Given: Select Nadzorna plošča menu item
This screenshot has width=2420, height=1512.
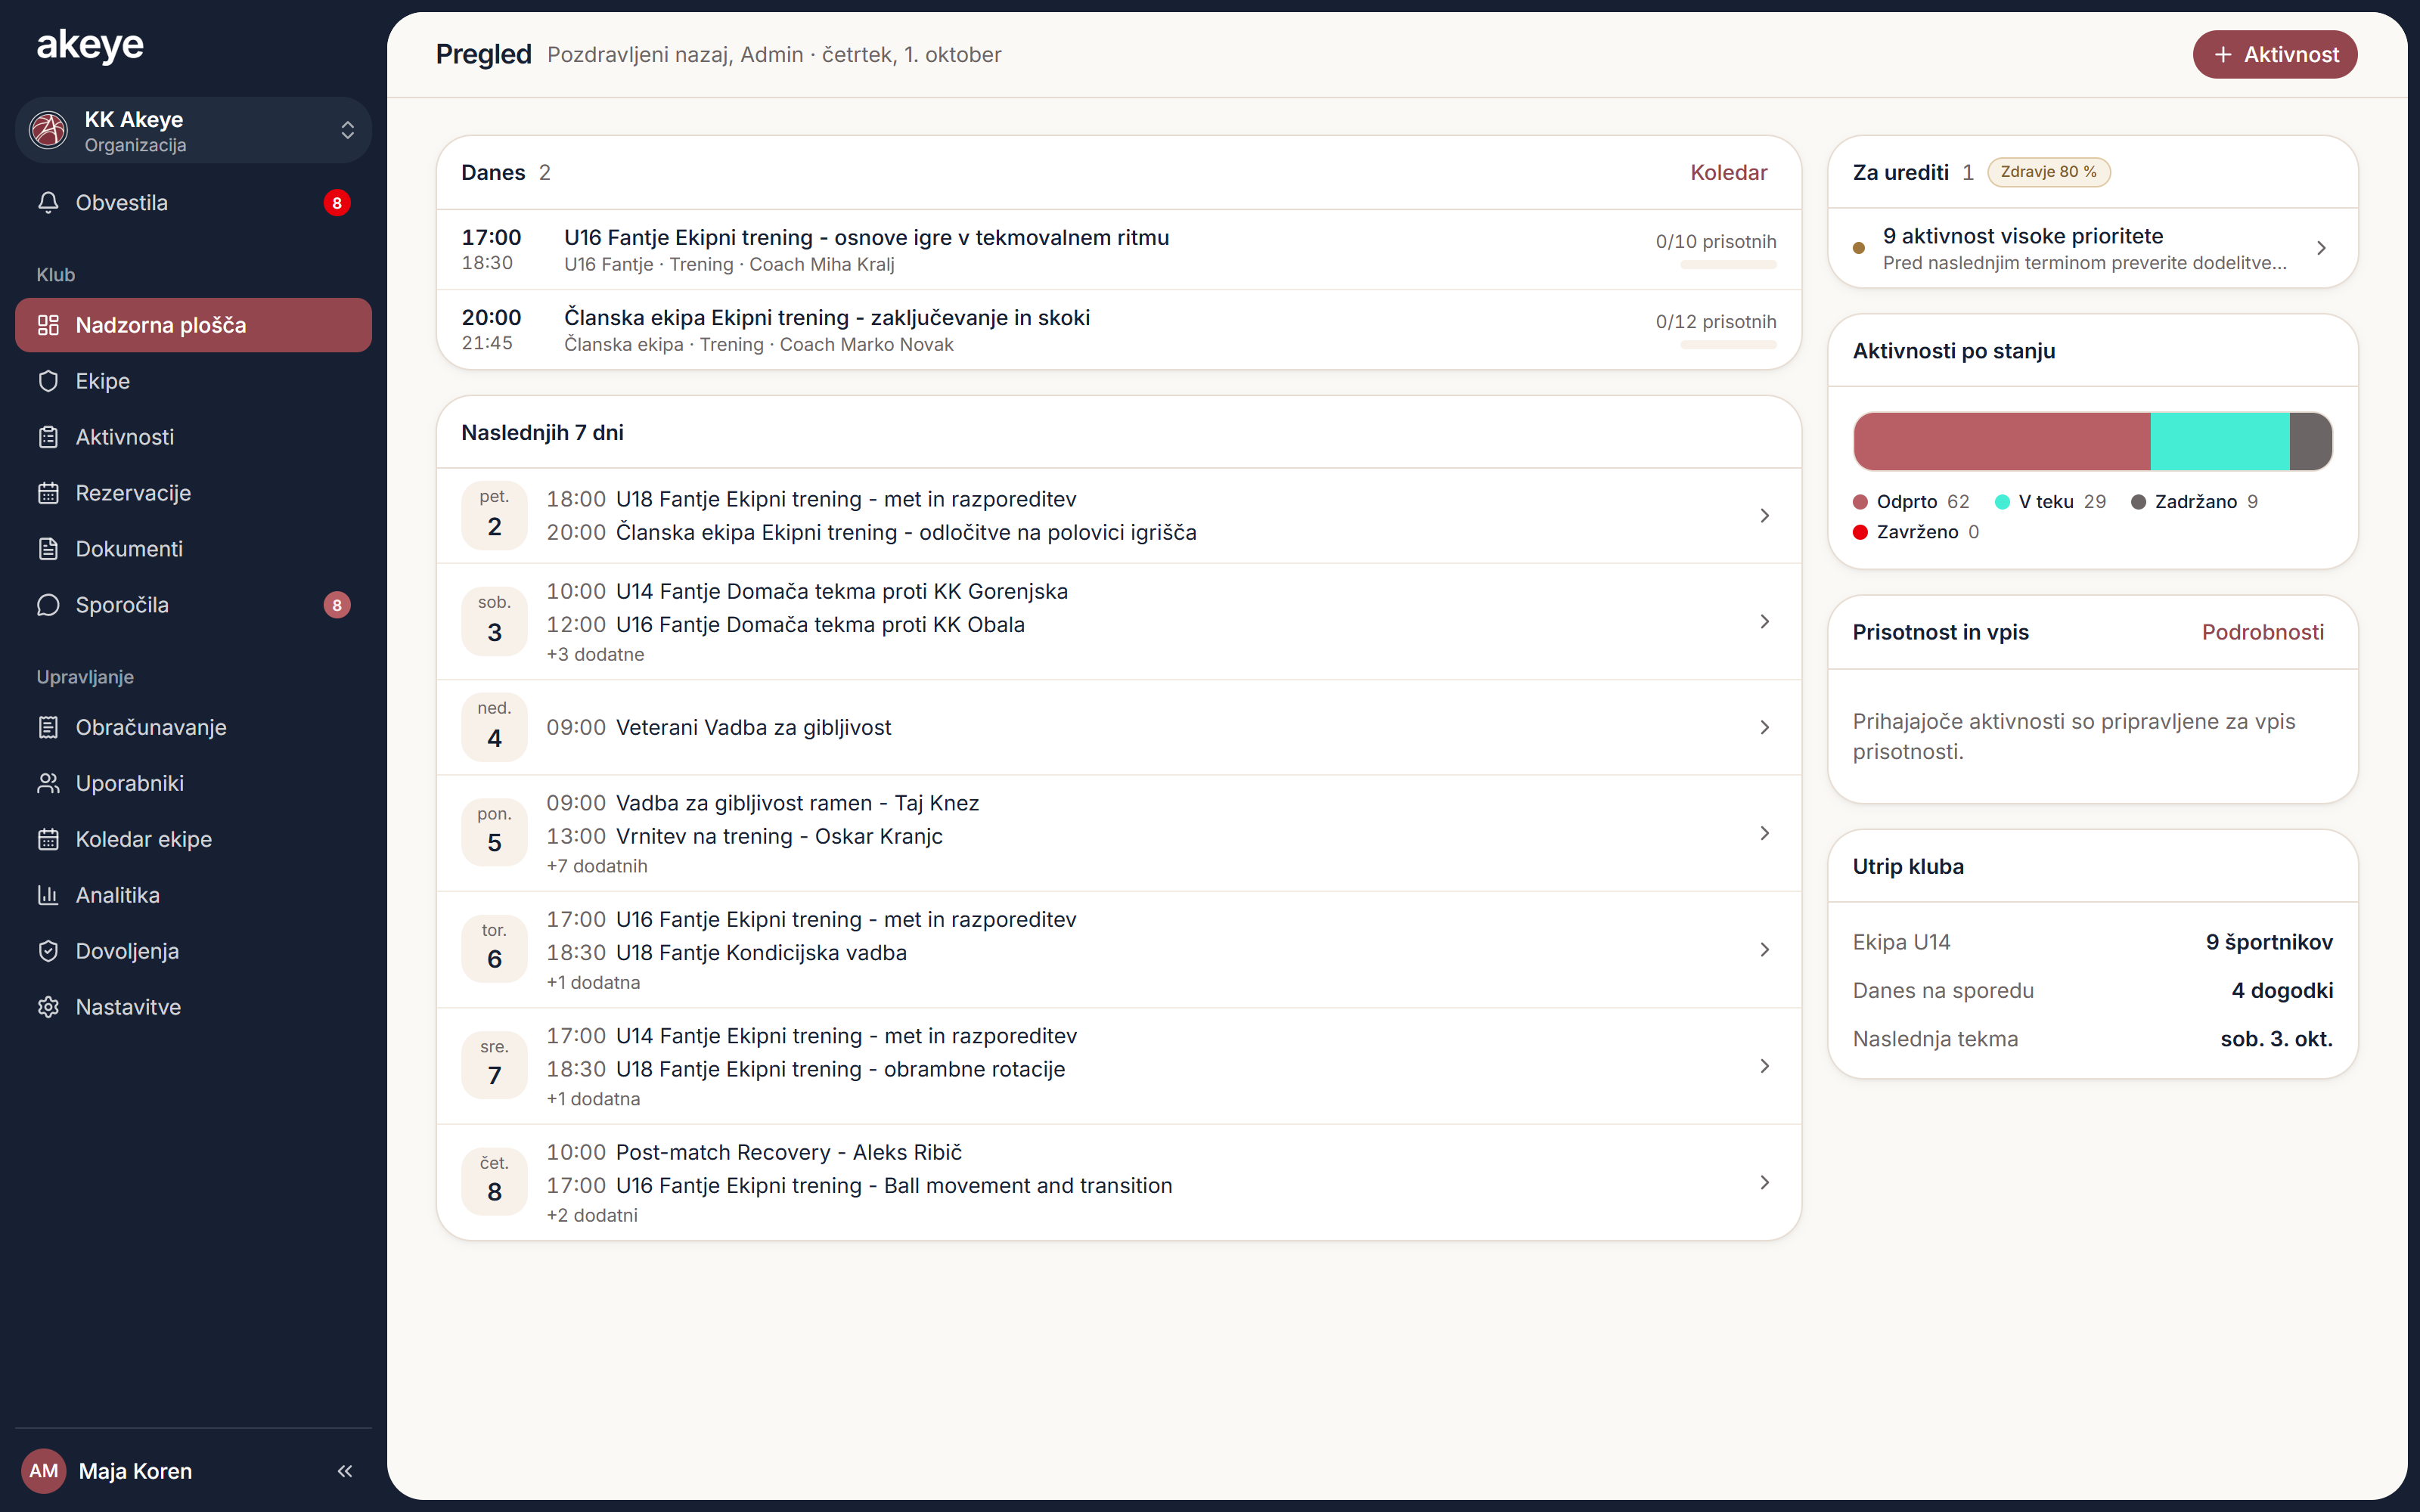Looking at the screenshot, I should tap(193, 325).
